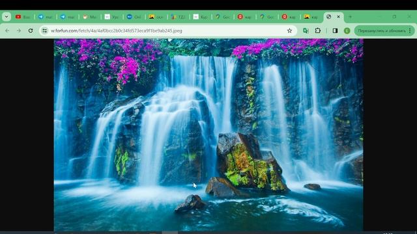Click Перезапустить и обновить button
Viewport: 417px width, 234px height.
click(382, 31)
